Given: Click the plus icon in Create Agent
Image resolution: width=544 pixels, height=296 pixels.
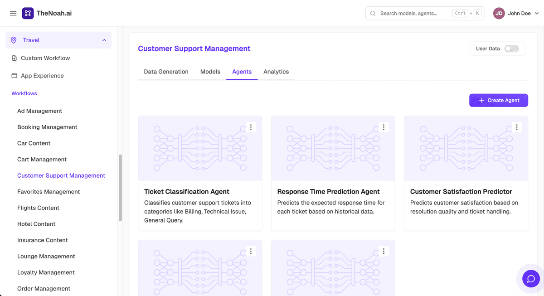Looking at the screenshot, I should coord(481,101).
